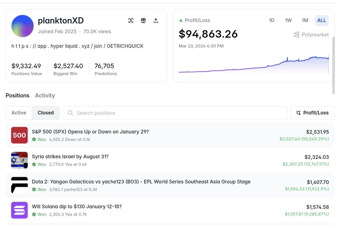
Task: Click the green Won checkmark for Syria row
Action: click(34, 164)
